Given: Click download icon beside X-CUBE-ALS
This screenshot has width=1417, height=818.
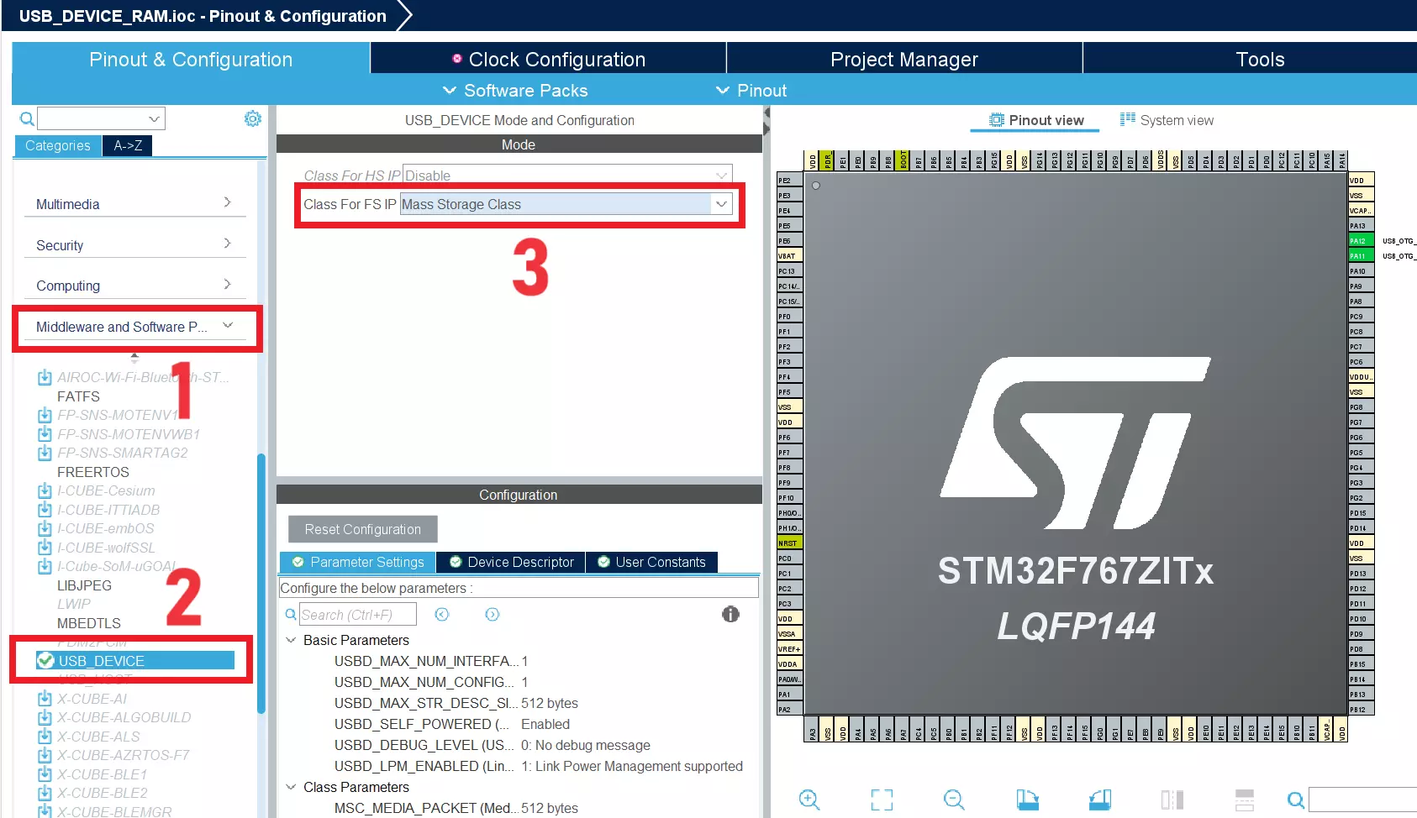Looking at the screenshot, I should pyautogui.click(x=45, y=737).
